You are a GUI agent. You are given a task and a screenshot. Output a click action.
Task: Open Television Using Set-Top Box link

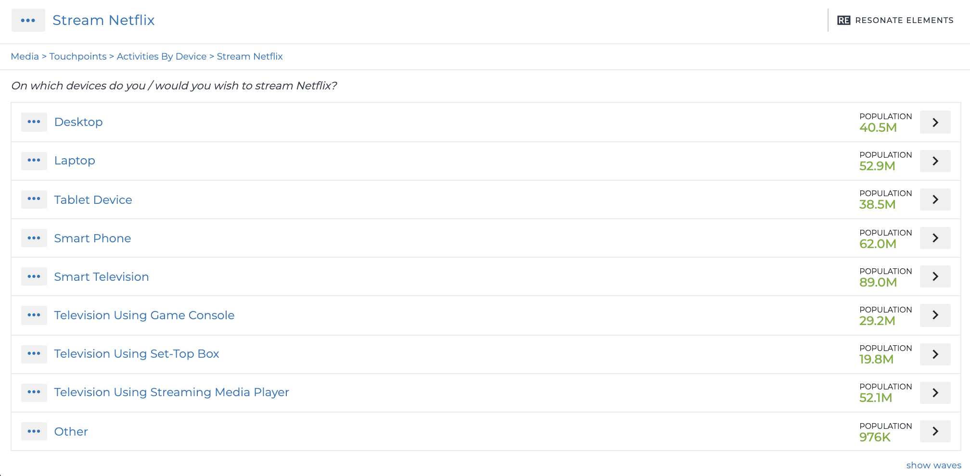(x=137, y=353)
